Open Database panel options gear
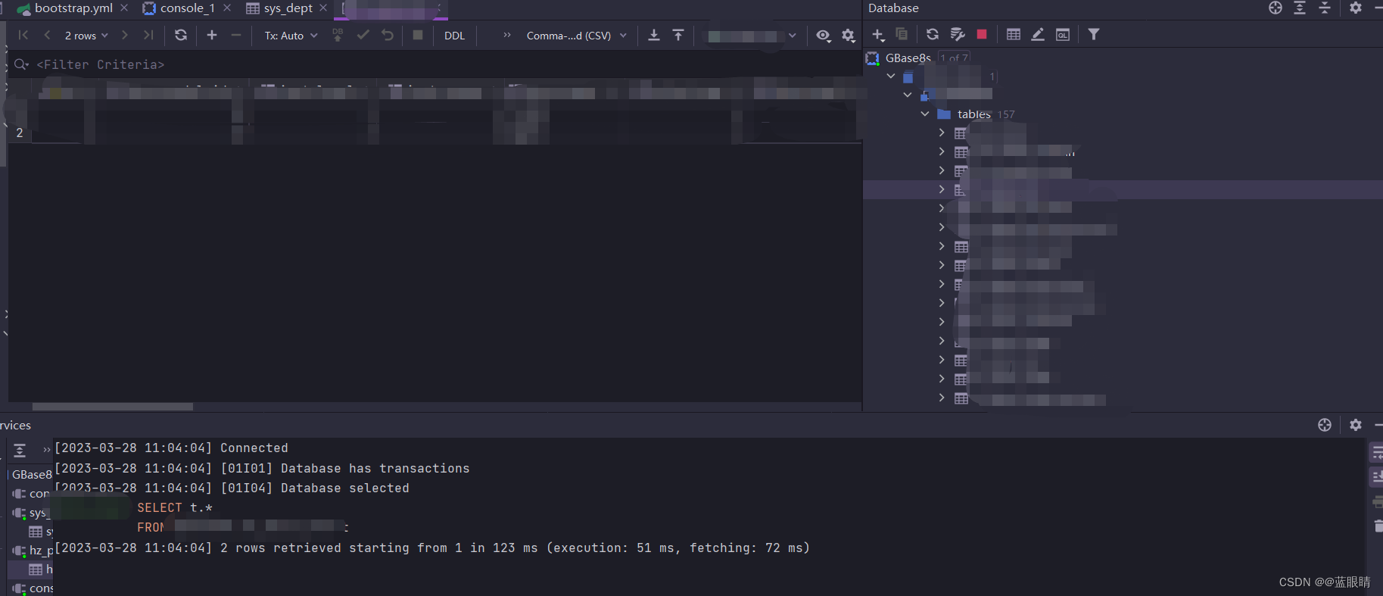This screenshot has height=596, width=1383. pyautogui.click(x=1356, y=8)
